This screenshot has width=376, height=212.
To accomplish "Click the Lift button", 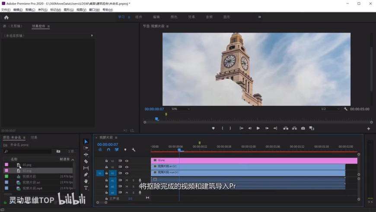I will (286, 128).
